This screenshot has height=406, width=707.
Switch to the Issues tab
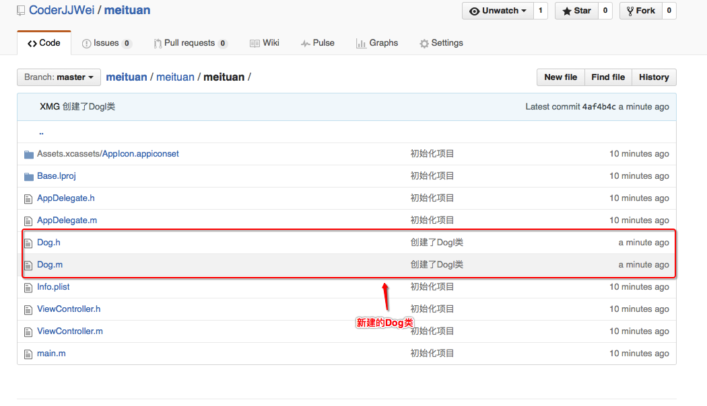106,43
